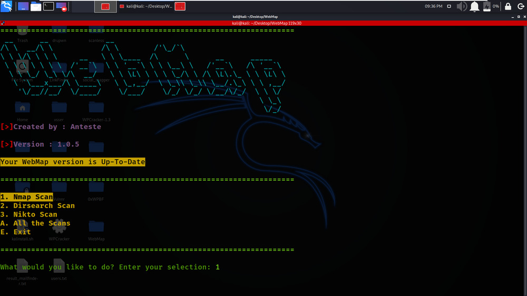Open the file manager from panel
The height and width of the screenshot is (296, 527).
(36, 6)
